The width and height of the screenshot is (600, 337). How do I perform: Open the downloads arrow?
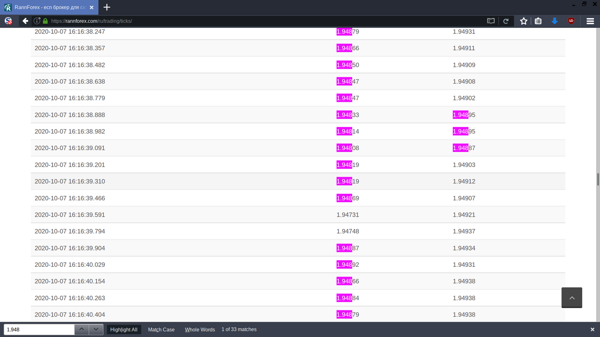tap(554, 21)
